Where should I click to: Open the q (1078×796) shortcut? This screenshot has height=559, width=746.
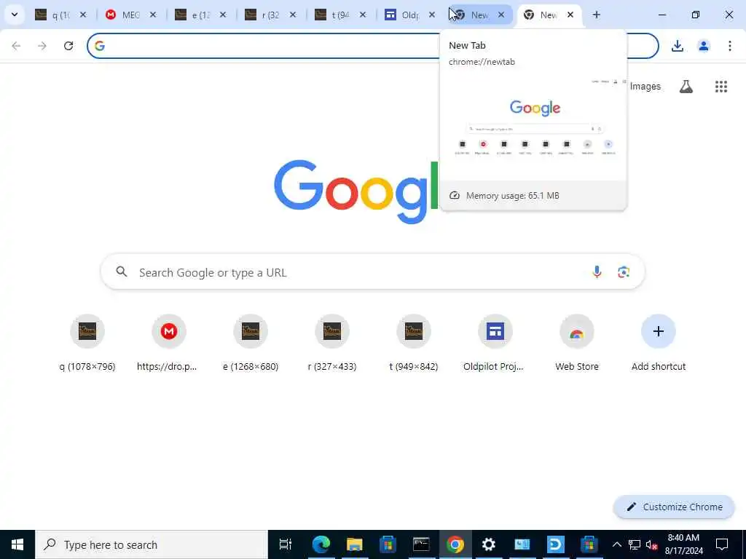(x=87, y=342)
